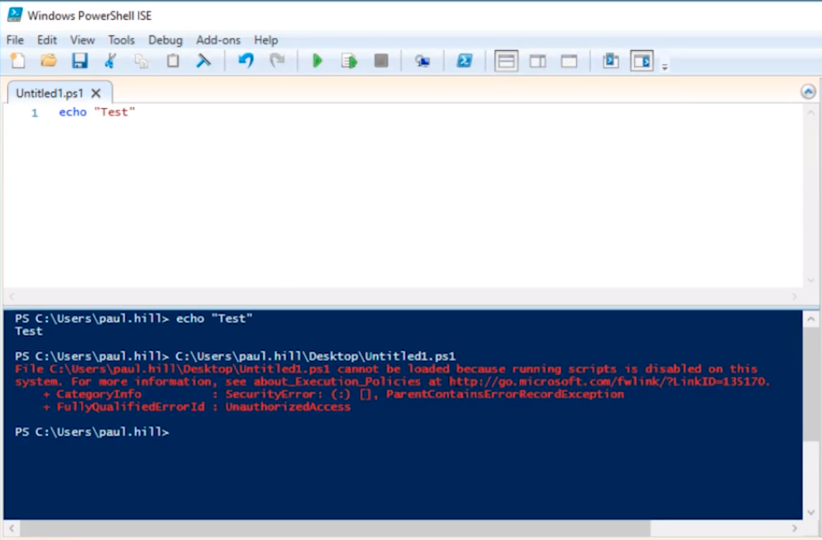The width and height of the screenshot is (822, 540).
Task: Click script pane vertical scroll down arrow
Action: (810, 280)
